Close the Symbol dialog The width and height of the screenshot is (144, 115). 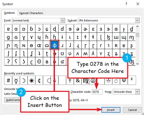tap(138, 4)
